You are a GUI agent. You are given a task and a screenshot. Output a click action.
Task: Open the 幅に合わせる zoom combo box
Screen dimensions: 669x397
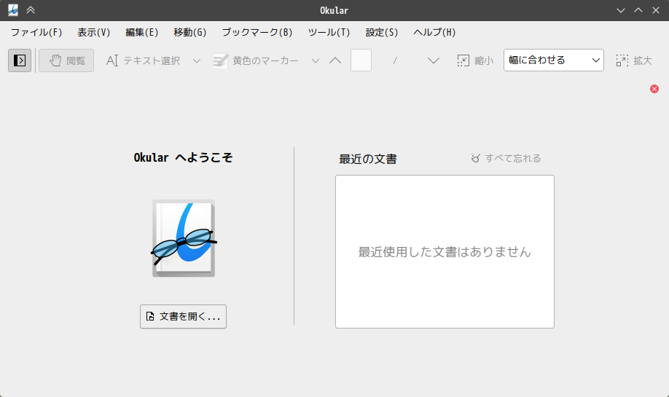(554, 60)
